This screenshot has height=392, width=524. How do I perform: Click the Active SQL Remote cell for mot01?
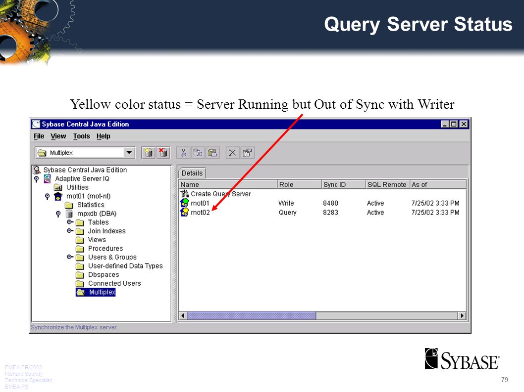375,203
